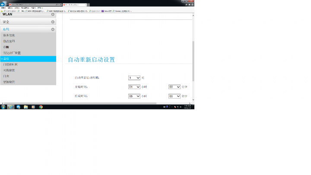Click the page vertical scrollbar thumb
This screenshot has width=311, height=175.
click(x=193, y=61)
